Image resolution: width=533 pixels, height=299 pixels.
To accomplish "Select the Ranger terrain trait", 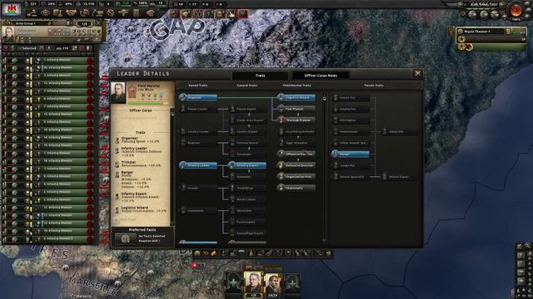I will [x=351, y=154].
